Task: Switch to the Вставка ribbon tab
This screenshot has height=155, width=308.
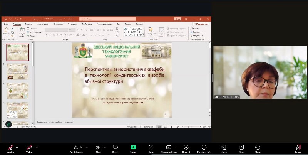Action: click(29, 24)
